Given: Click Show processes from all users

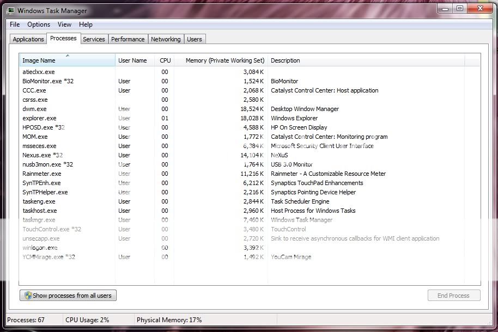Looking at the screenshot, I should tap(68, 296).
